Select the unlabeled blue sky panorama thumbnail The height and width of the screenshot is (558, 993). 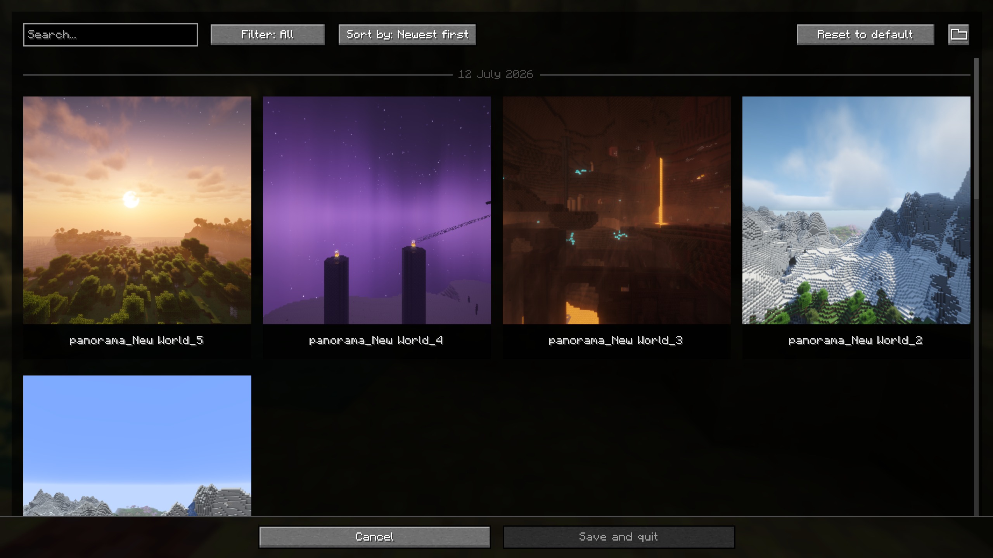coord(137,446)
